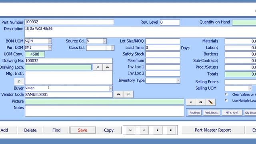Click the Part Number field

tap(69, 22)
